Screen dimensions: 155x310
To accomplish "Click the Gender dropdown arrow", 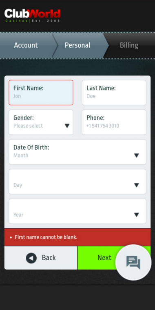I will 67,126.
